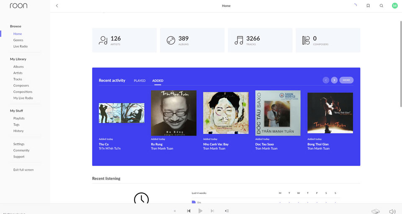Show next recent activity items

point(334,80)
